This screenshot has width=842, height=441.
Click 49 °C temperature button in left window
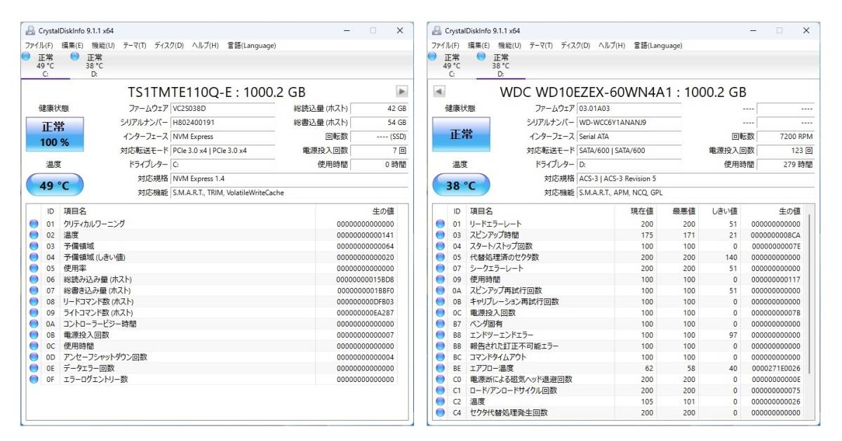[55, 185]
